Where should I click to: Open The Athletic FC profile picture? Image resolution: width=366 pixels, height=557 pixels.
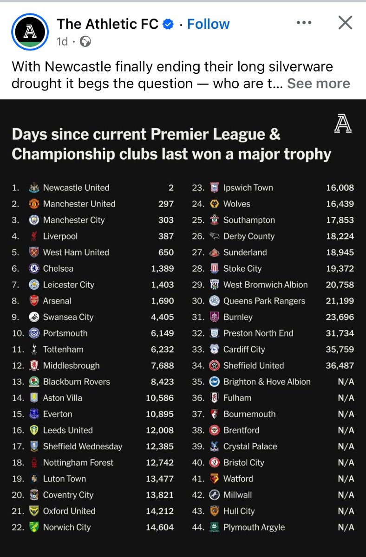tap(30, 32)
